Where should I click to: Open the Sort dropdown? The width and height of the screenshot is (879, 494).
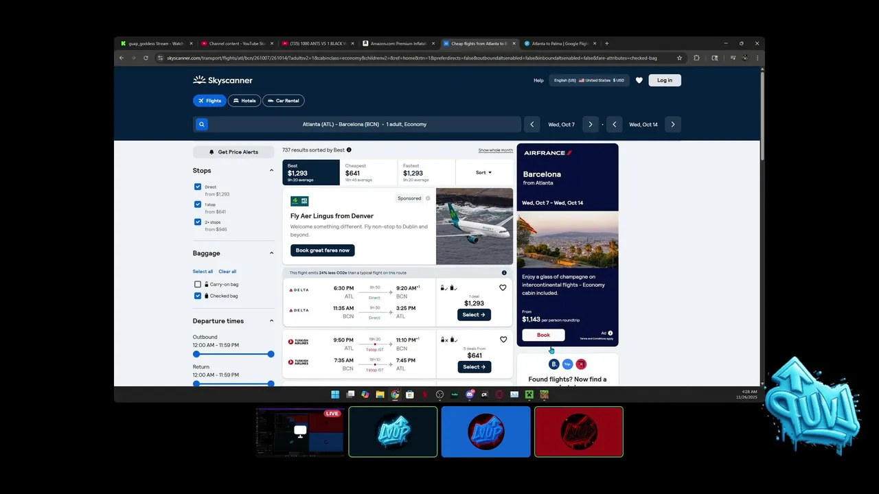pyautogui.click(x=484, y=173)
